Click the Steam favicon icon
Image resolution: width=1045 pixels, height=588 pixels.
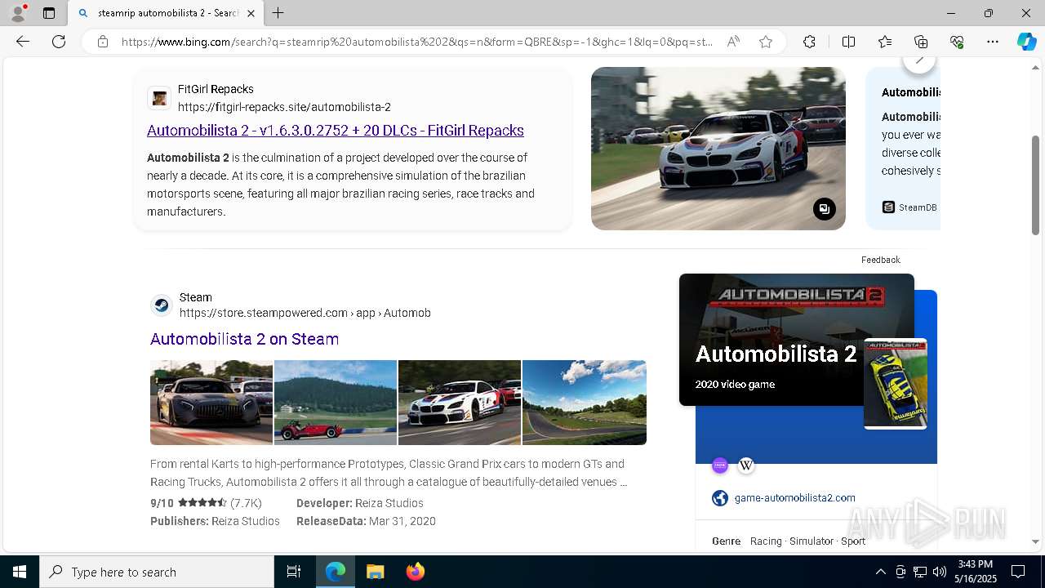pyautogui.click(x=162, y=305)
